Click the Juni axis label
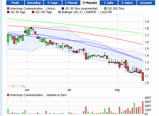This screenshot has width=159, height=116. pyautogui.click(x=27, y=90)
